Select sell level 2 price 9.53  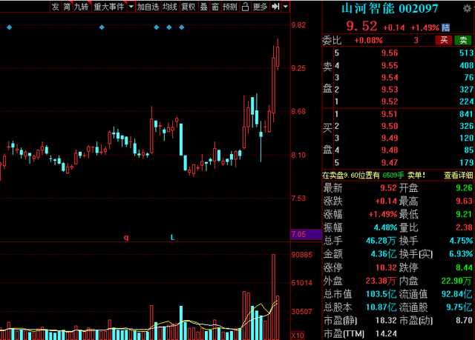390,90
